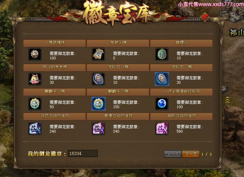Go to next page with 下一页
This screenshot has height=177, width=244.
191,154
